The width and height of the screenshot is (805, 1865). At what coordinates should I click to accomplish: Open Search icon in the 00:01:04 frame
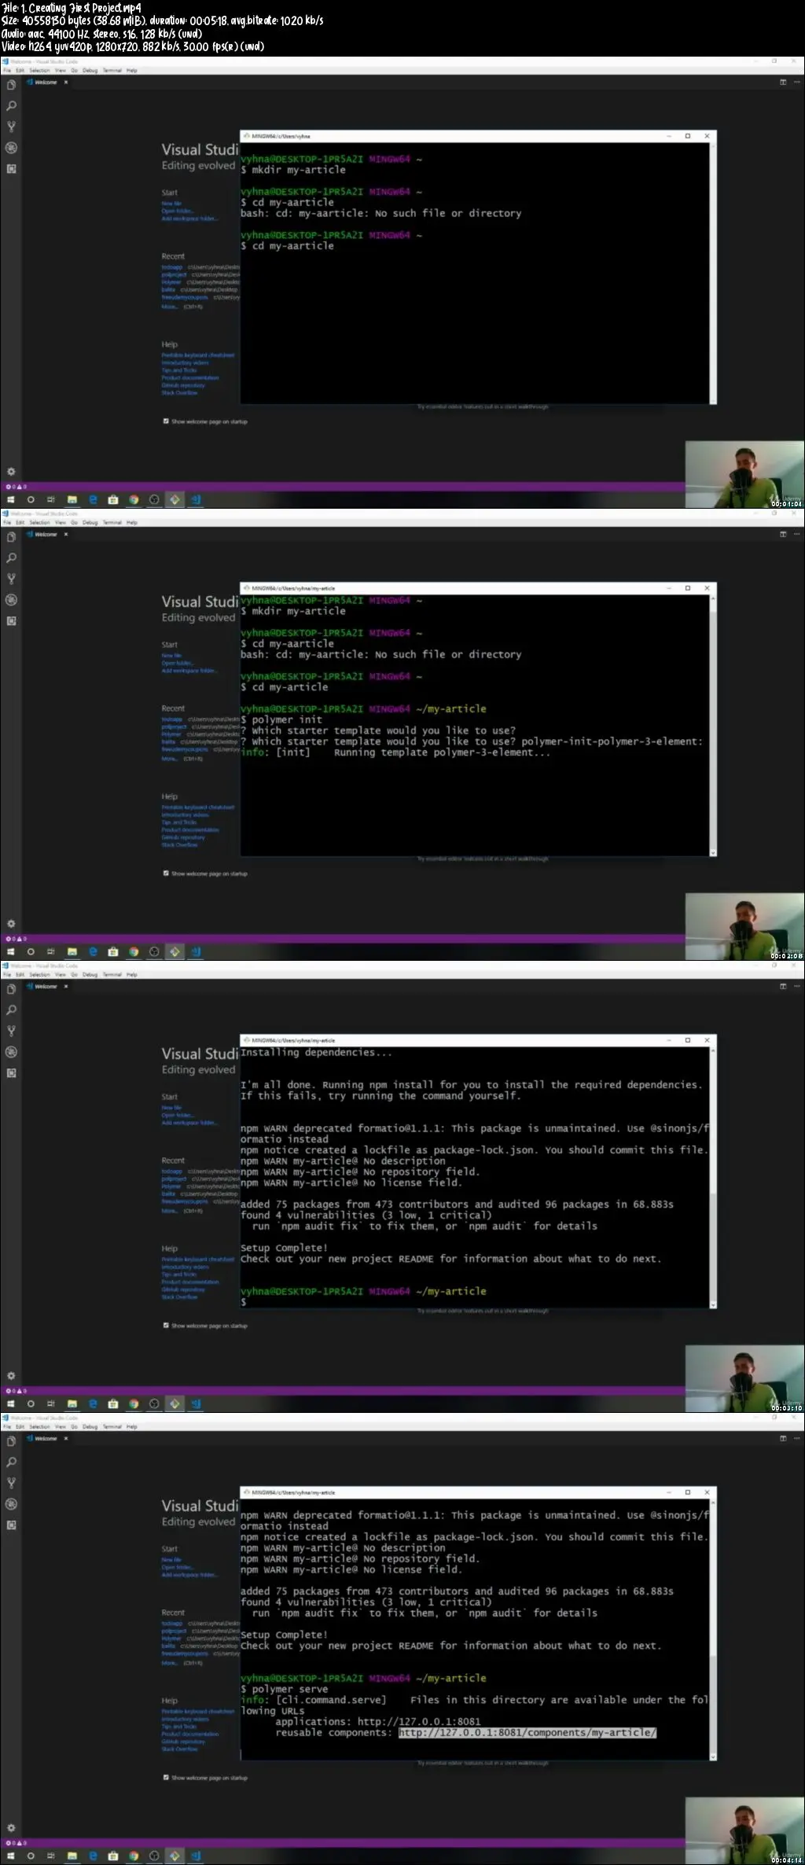(x=11, y=105)
